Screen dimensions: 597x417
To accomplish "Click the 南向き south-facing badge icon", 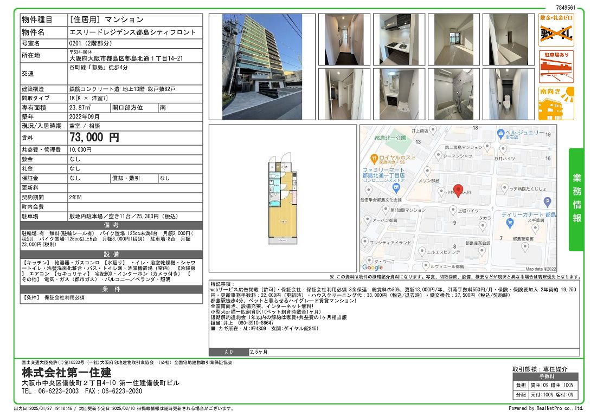I will click(556, 103).
